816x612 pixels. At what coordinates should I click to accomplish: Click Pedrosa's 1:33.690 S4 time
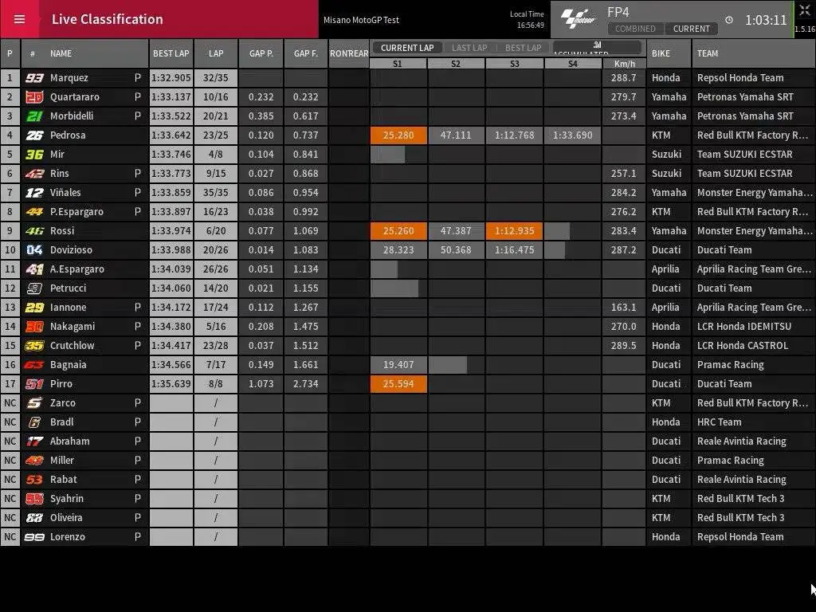pyautogui.click(x=572, y=135)
